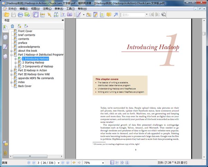Viewport: 208px width, 167px height.
Task: Click the email envelope icon
Action: click(27, 15)
